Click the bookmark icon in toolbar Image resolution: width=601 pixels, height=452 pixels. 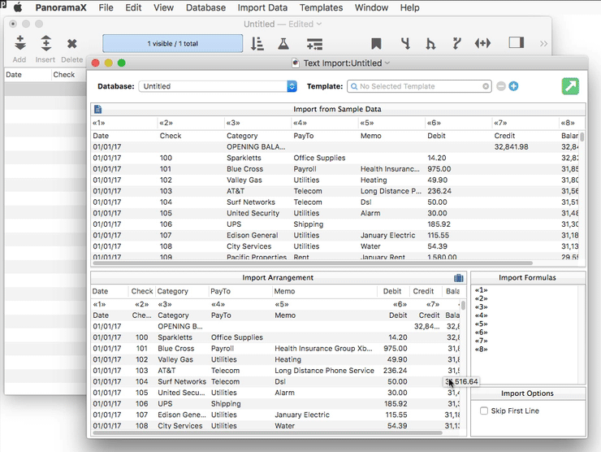point(376,43)
